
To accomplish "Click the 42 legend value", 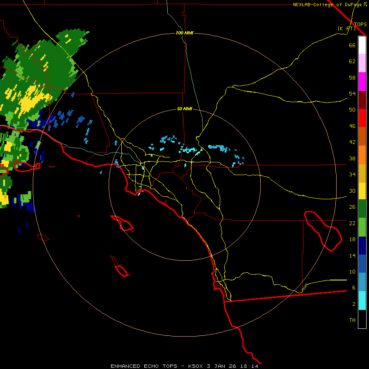I will point(352,142).
